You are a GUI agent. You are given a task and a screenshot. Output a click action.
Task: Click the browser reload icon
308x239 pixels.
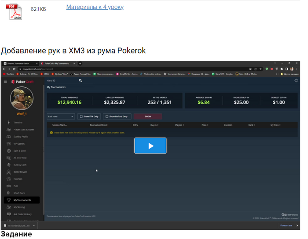(14, 69)
